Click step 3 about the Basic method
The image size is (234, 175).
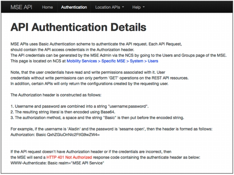pyautogui.click(x=97, y=117)
